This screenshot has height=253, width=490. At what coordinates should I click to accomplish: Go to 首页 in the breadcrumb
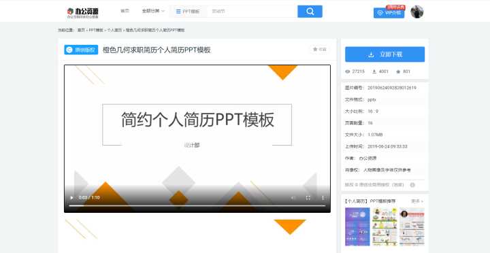81,31
